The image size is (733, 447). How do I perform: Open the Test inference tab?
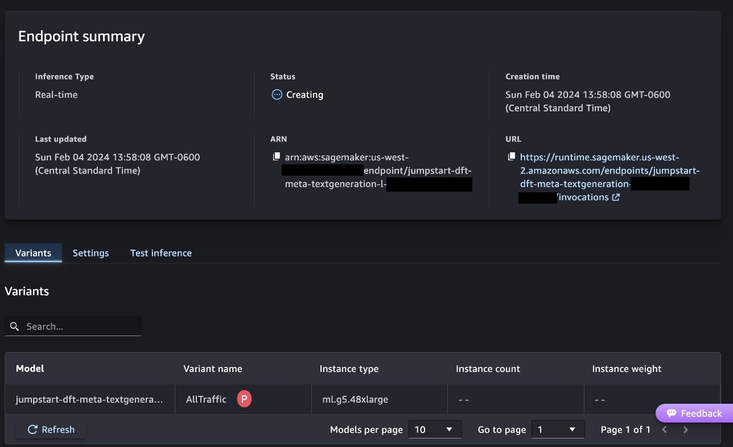[161, 253]
